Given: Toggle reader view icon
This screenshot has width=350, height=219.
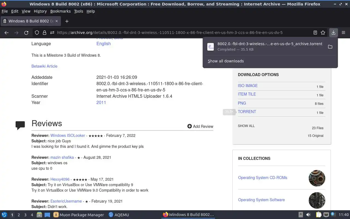Looking at the screenshot, I should click(315, 33).
